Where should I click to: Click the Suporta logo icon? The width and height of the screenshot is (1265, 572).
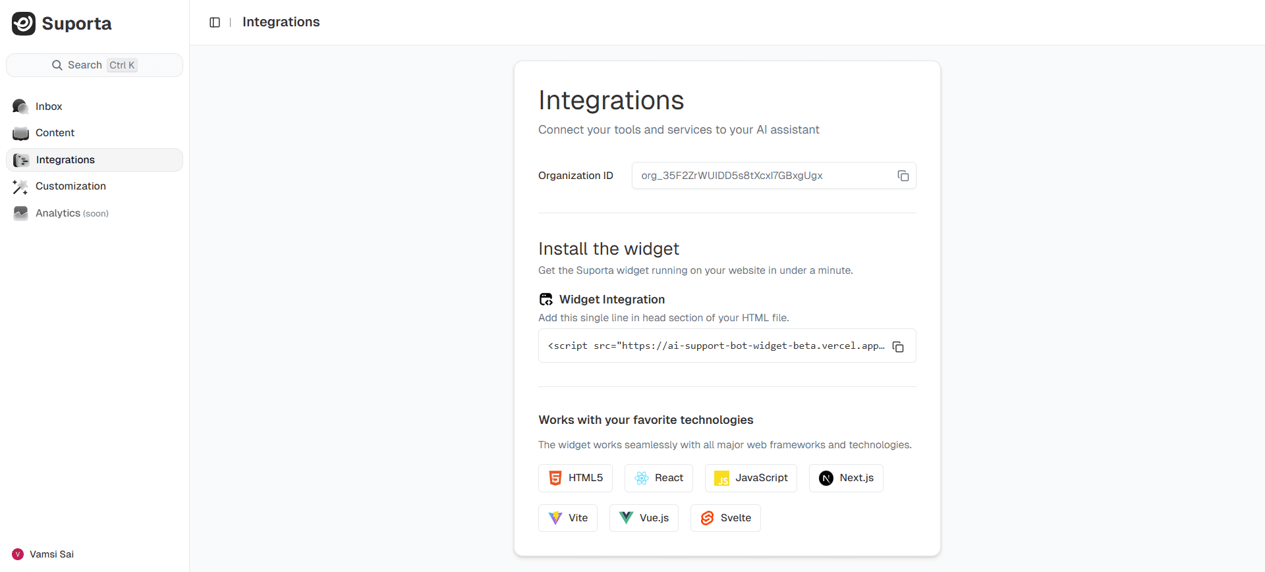pos(24,24)
